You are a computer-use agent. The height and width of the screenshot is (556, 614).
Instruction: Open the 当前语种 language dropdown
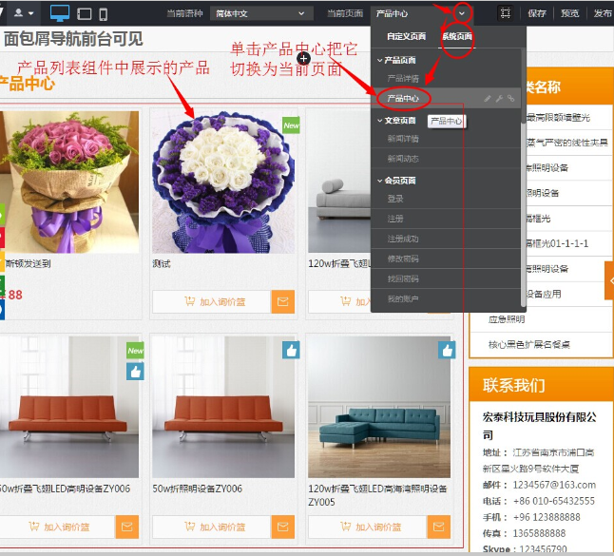(261, 13)
